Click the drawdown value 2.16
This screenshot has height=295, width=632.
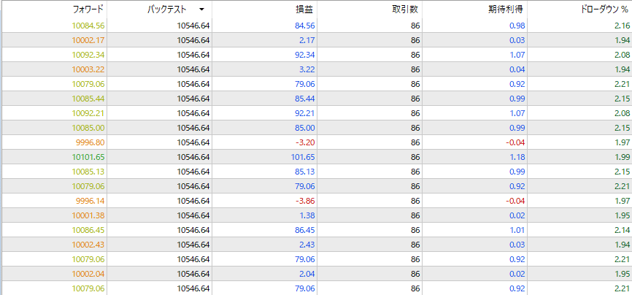click(x=623, y=26)
